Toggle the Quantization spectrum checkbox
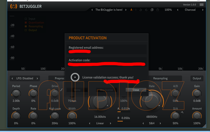The image size is (210, 132). point(26,23)
